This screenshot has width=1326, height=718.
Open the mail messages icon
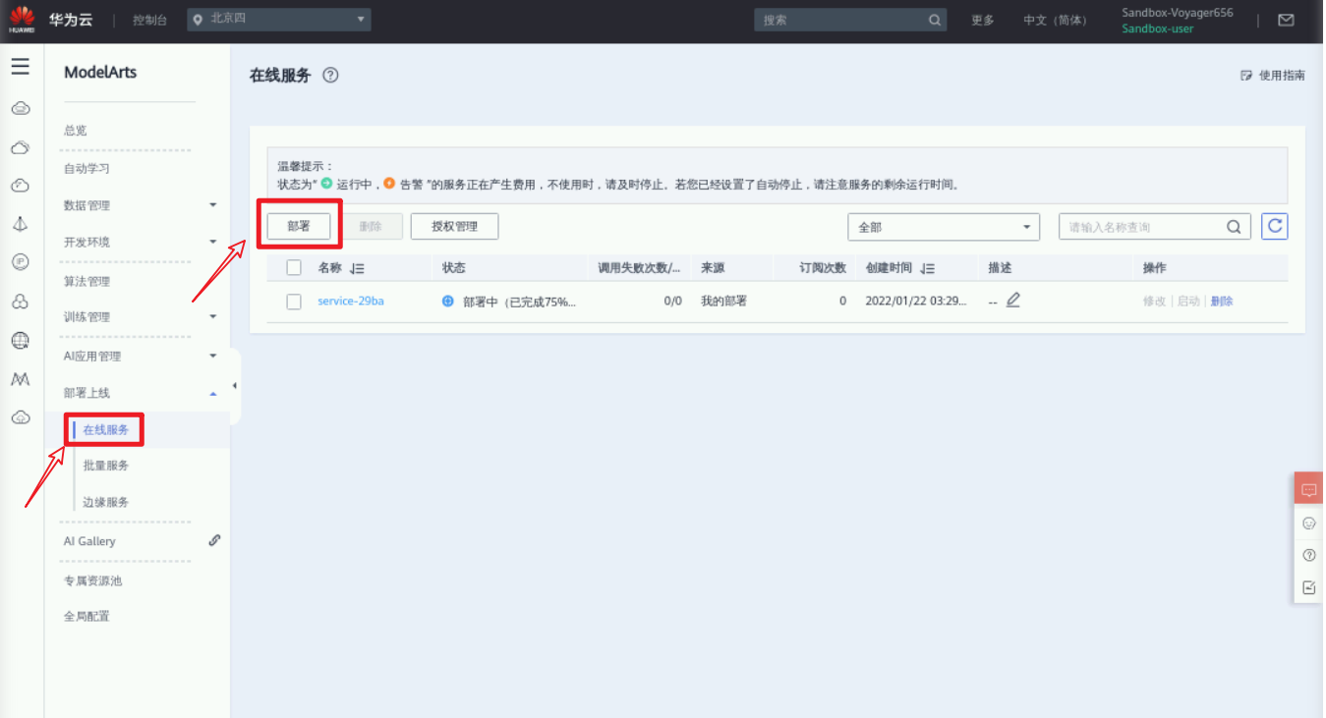tap(1286, 20)
